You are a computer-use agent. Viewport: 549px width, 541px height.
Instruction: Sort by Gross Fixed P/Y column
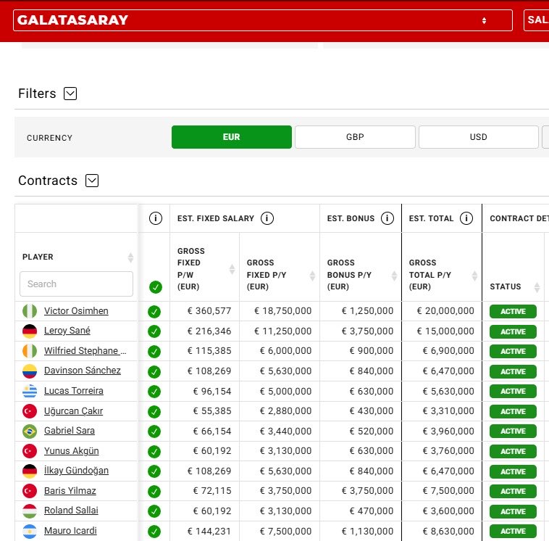(312, 276)
